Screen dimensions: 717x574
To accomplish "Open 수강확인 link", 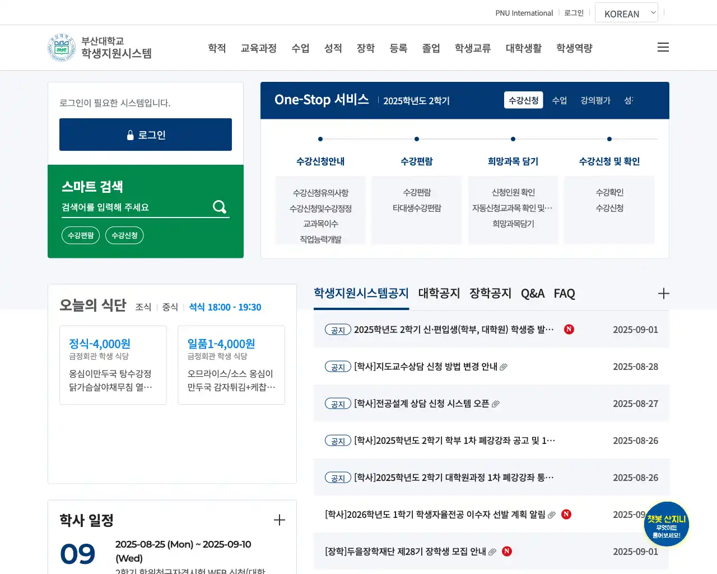I will click(609, 192).
